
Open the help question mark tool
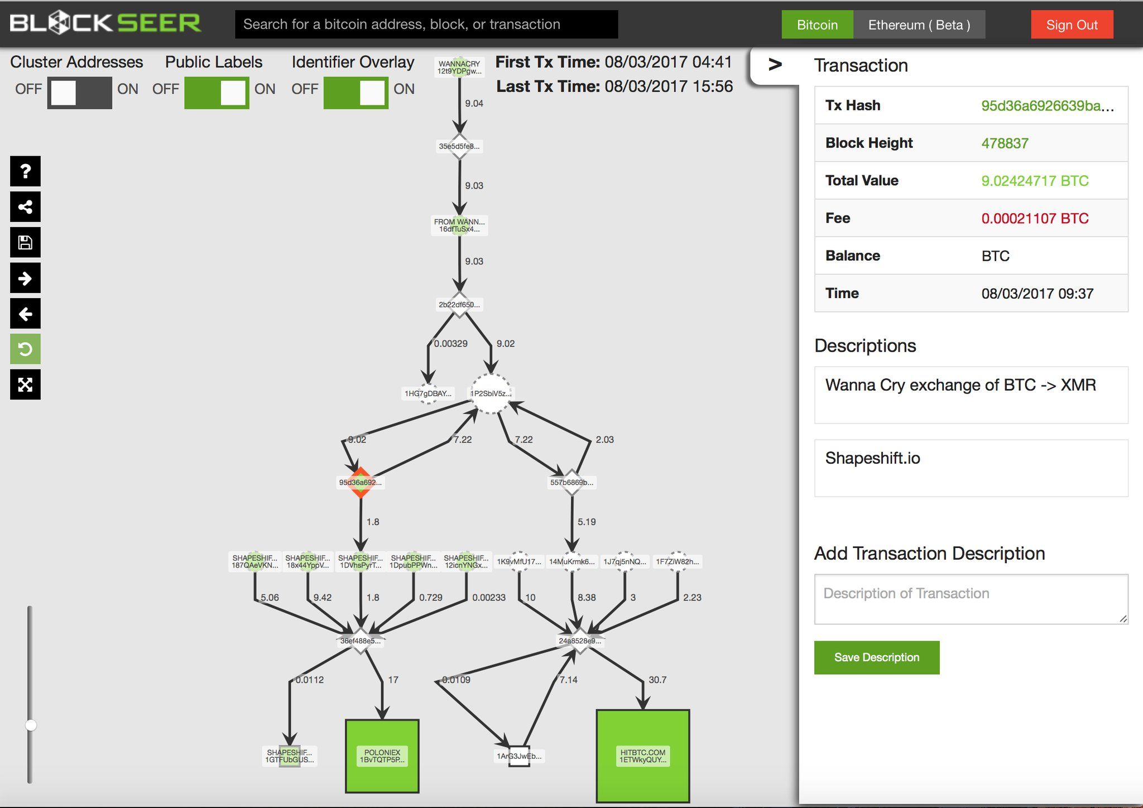(x=25, y=171)
